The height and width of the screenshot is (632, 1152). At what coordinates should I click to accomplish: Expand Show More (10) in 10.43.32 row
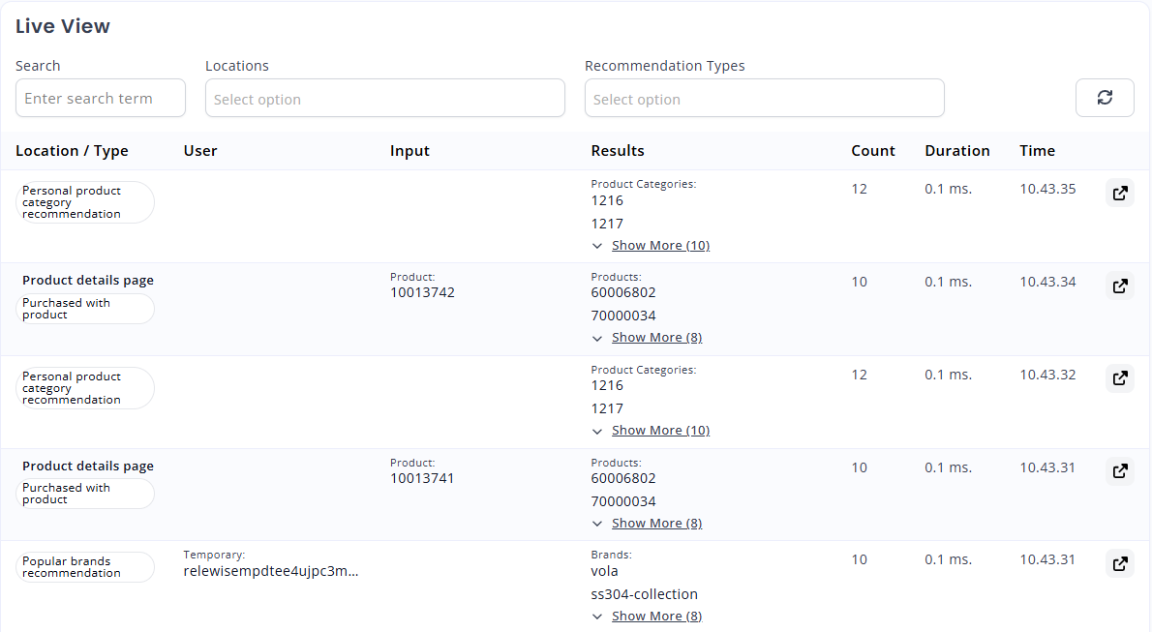[660, 431]
